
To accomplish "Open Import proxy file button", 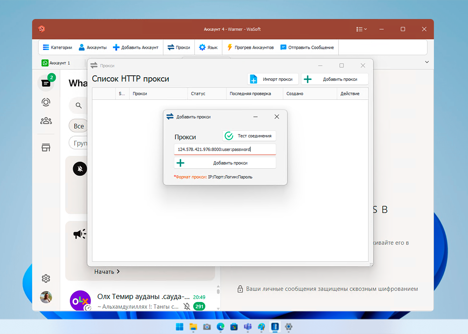I will [x=273, y=79].
